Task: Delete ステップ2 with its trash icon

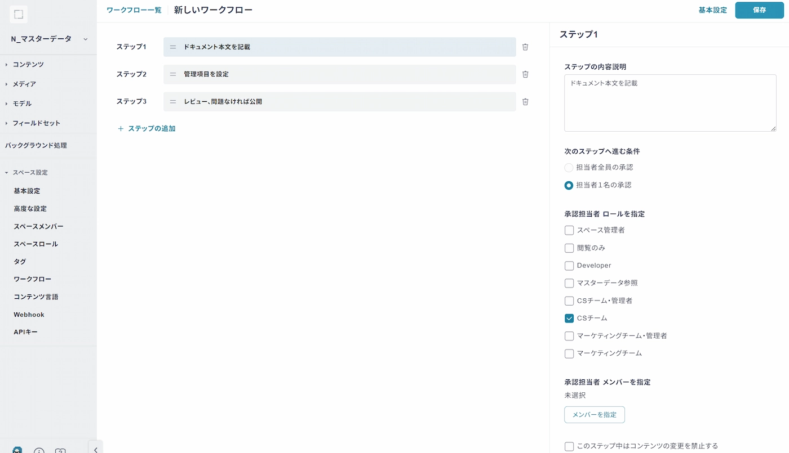Action: tap(525, 74)
